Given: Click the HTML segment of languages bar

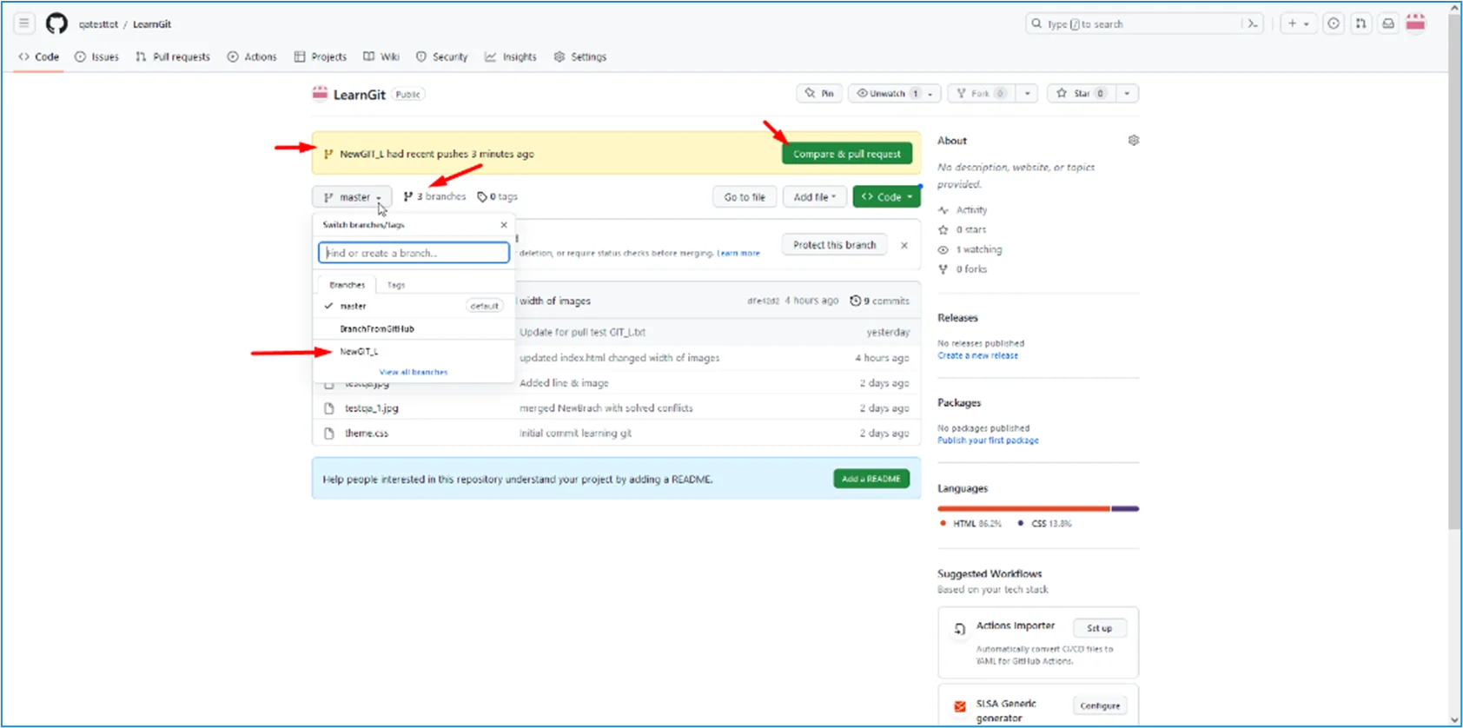Looking at the screenshot, I should click(x=1023, y=508).
